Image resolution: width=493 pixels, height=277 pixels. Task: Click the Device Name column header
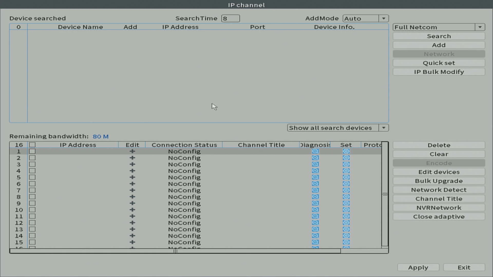(x=80, y=27)
